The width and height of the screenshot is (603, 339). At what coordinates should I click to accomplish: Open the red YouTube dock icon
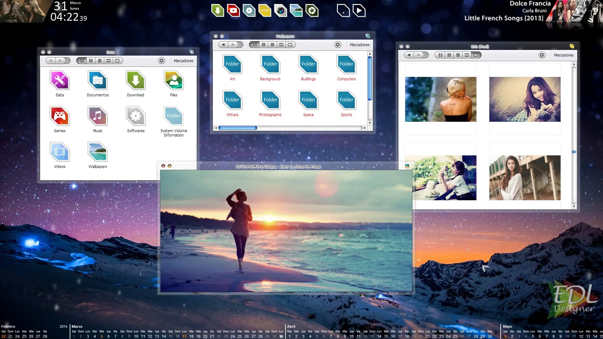coord(233,10)
